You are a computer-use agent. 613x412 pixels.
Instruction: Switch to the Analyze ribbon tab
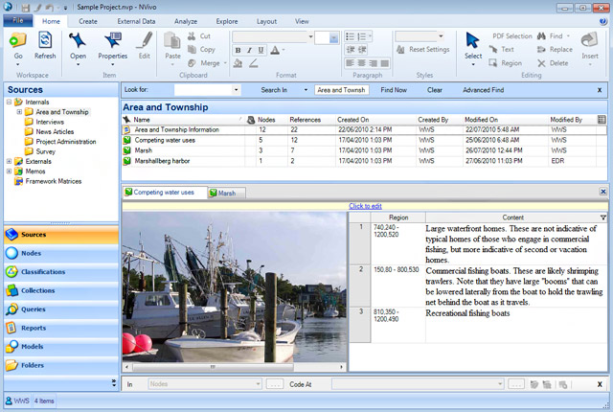(x=186, y=21)
